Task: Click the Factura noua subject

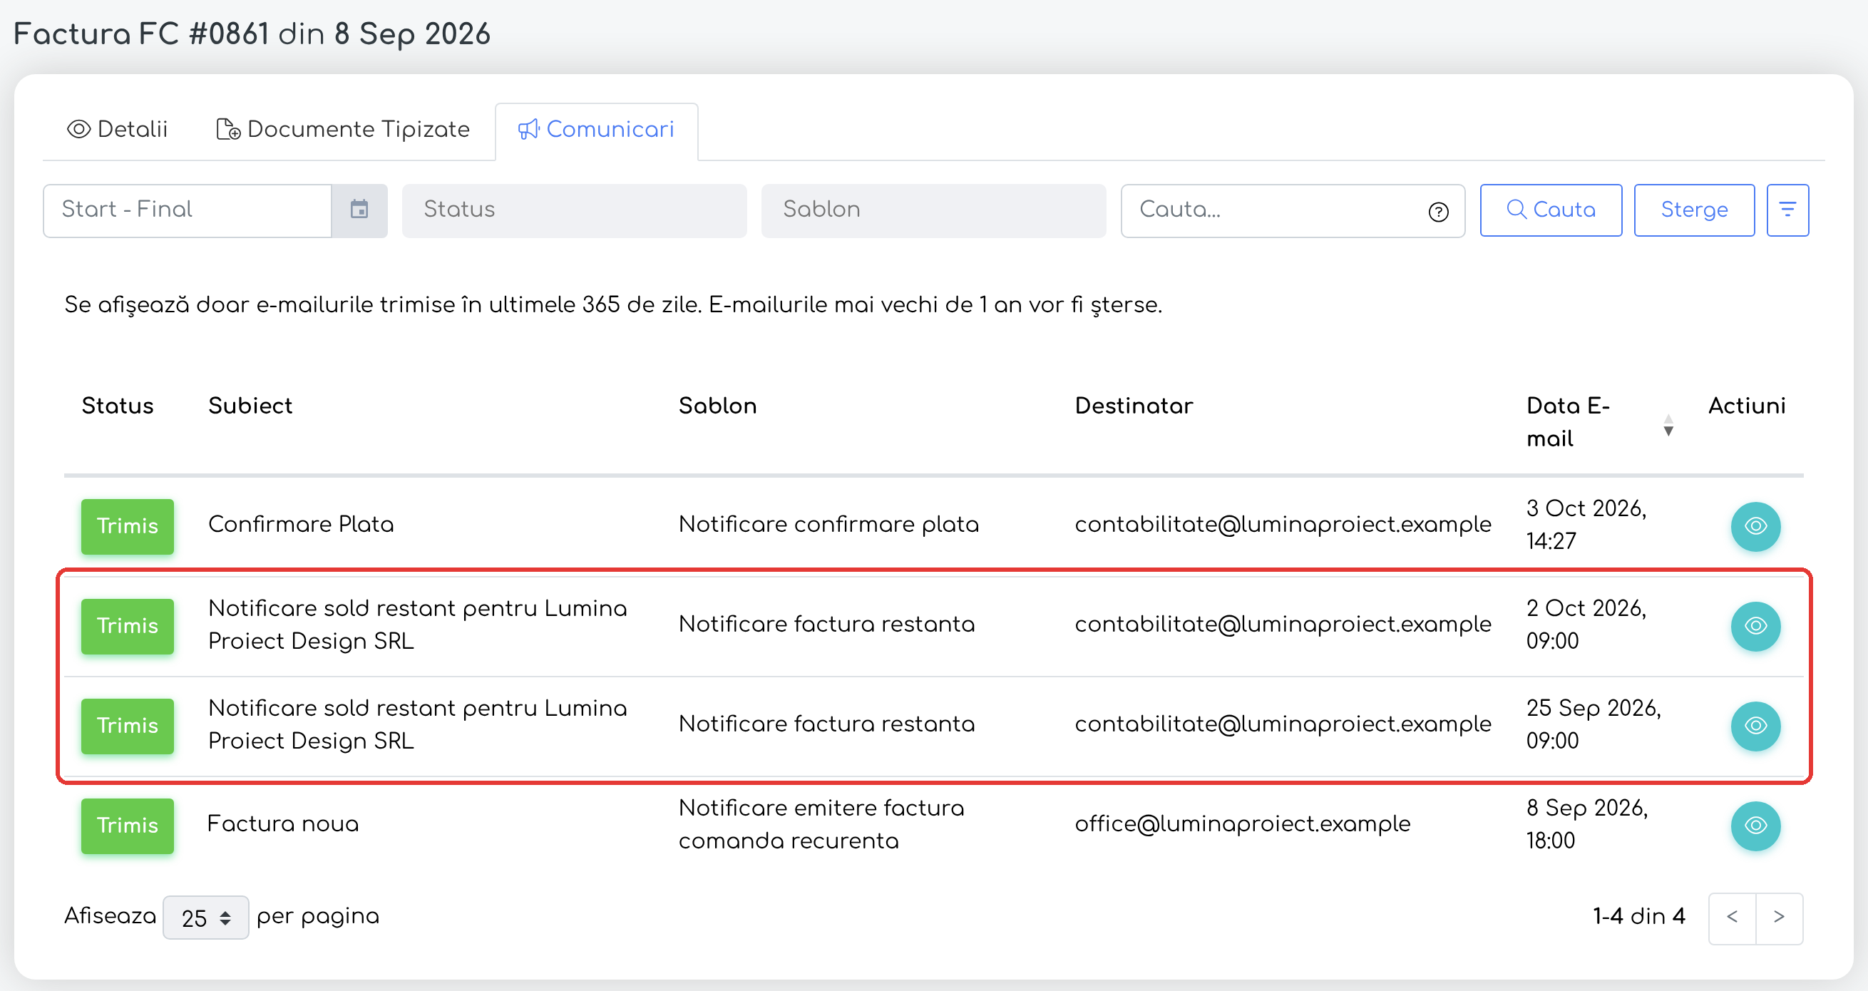Action: [x=283, y=824]
